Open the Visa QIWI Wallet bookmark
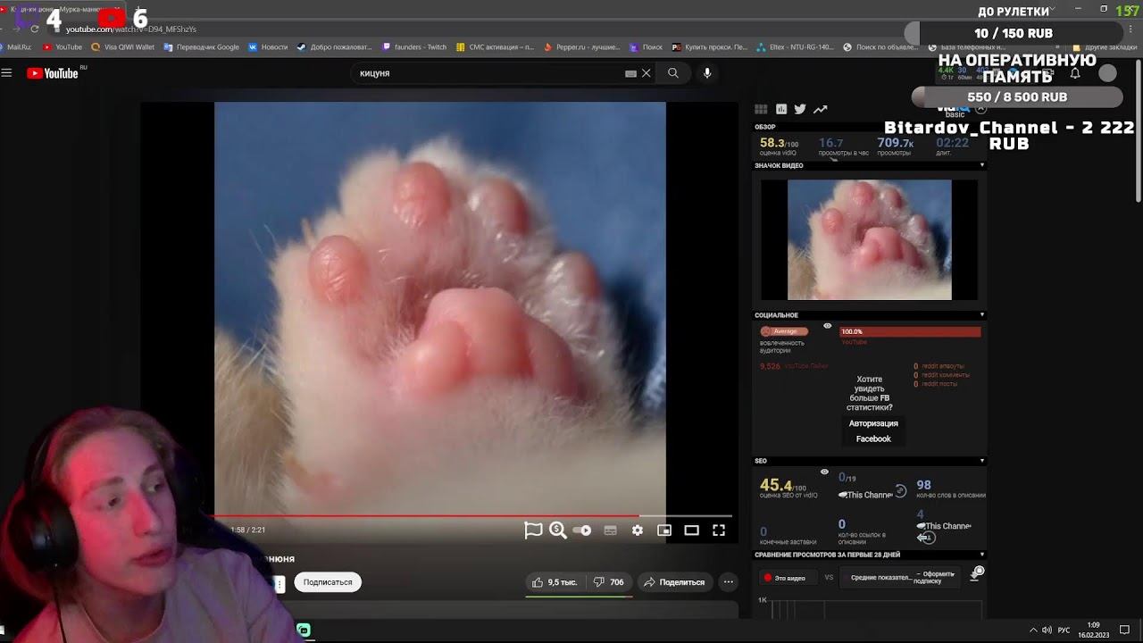Image resolution: width=1143 pixels, height=643 pixels. pos(123,47)
